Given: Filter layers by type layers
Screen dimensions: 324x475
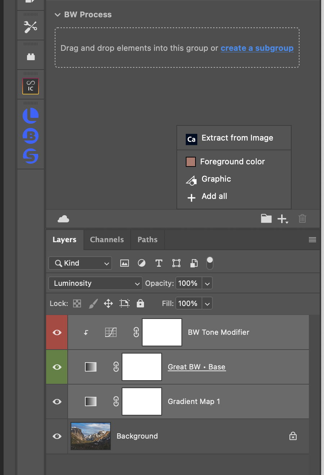Looking at the screenshot, I should click(159, 263).
